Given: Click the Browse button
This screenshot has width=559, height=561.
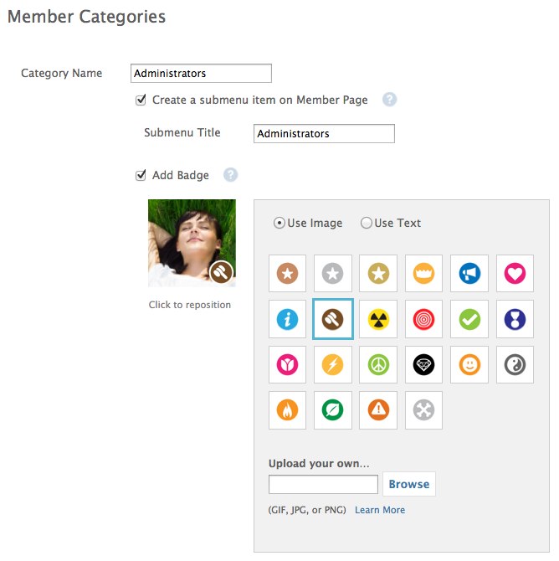Looking at the screenshot, I should (x=409, y=484).
